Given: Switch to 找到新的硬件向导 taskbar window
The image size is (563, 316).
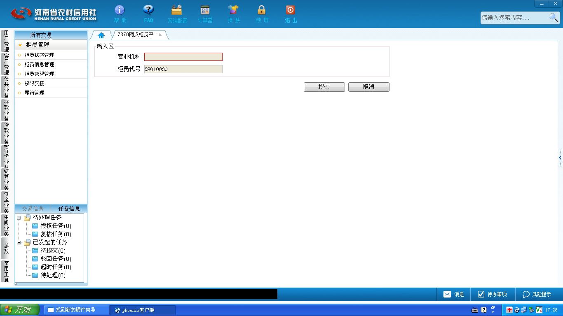Looking at the screenshot, I should (x=77, y=310).
